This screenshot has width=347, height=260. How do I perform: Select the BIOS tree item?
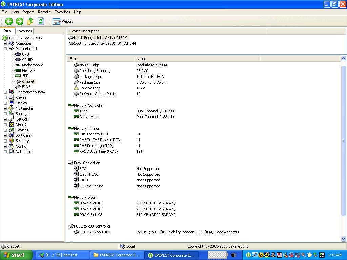pyautogui.click(x=26, y=87)
